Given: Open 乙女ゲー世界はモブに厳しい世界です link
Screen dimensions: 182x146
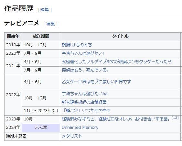Looking at the screenshot, I should 96,82.
